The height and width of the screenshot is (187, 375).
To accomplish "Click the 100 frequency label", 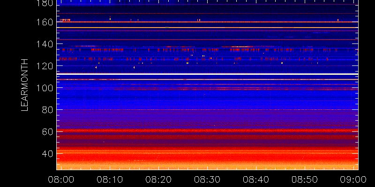I will point(45,88).
